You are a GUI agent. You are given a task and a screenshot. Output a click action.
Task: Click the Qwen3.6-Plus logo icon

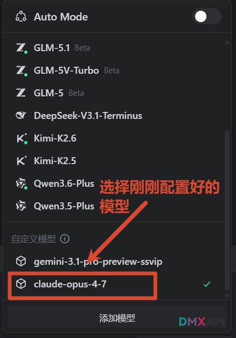tap(21, 184)
